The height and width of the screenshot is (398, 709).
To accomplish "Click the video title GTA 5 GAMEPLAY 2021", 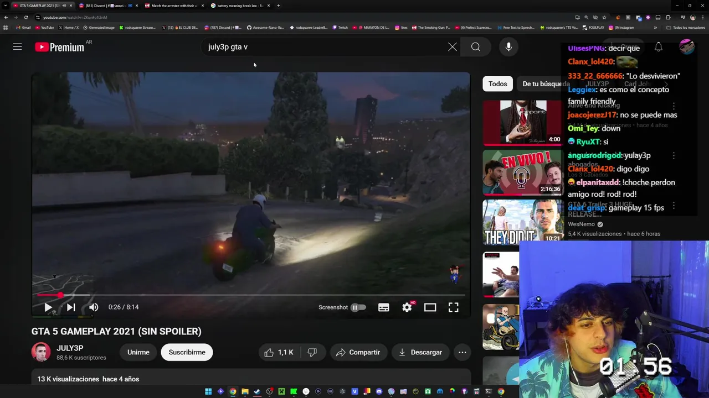I will (116, 331).
